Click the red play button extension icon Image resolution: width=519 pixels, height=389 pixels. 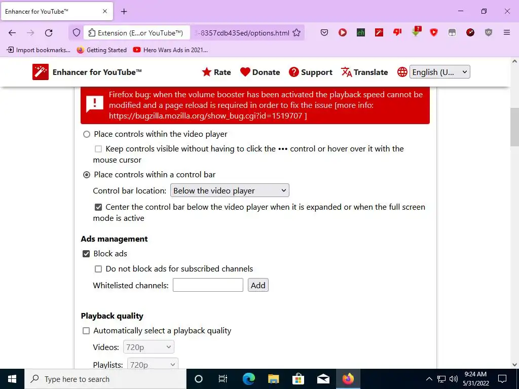[x=343, y=32]
